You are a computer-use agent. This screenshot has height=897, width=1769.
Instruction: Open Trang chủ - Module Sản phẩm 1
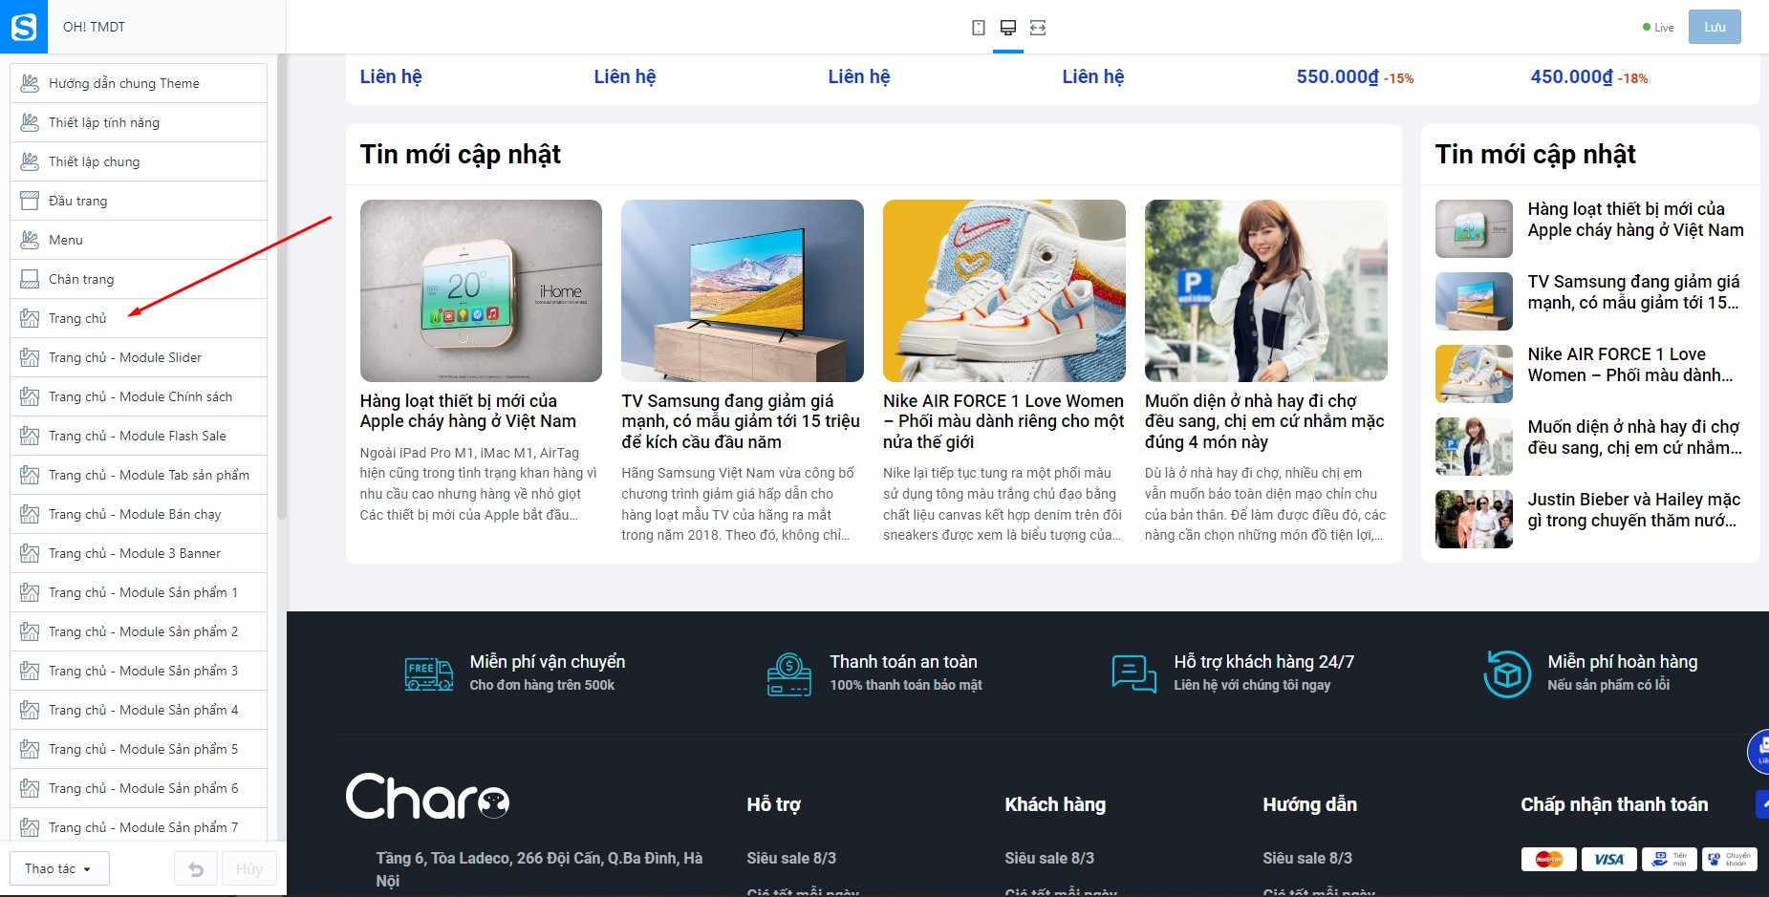(x=139, y=592)
